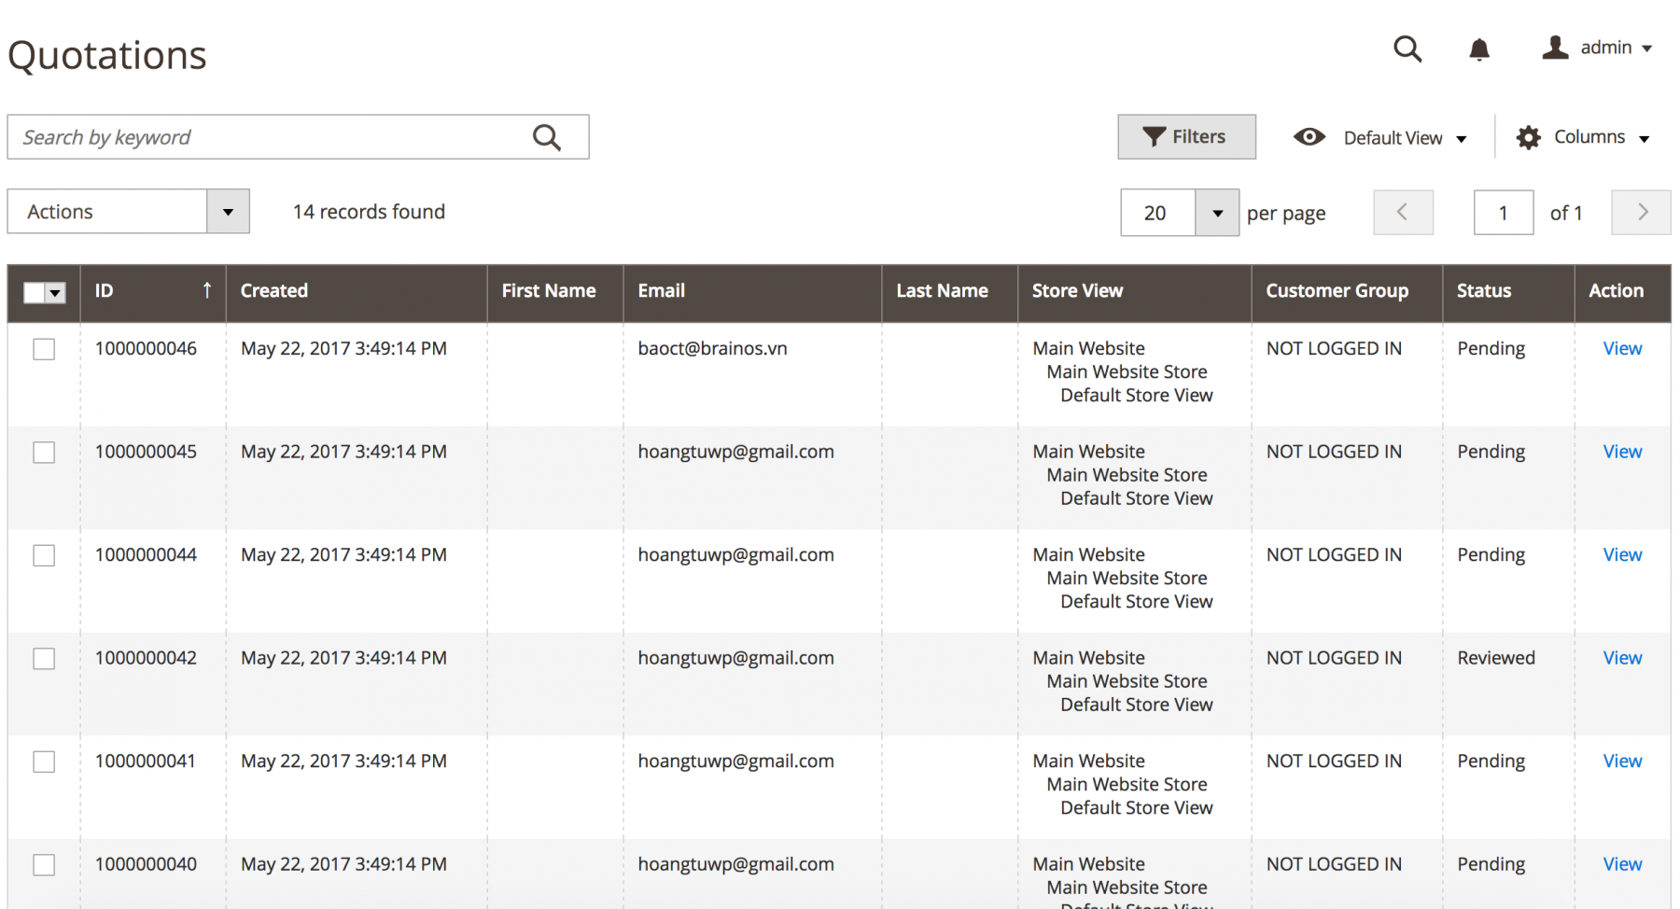The height and width of the screenshot is (909, 1680).
Task: Tick the checkbox for quotation 1000000041
Action: [x=44, y=762]
